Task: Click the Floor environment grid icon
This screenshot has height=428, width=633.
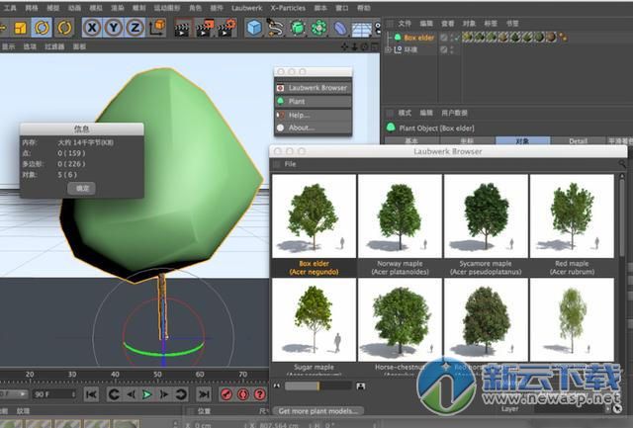Action: 362,29
